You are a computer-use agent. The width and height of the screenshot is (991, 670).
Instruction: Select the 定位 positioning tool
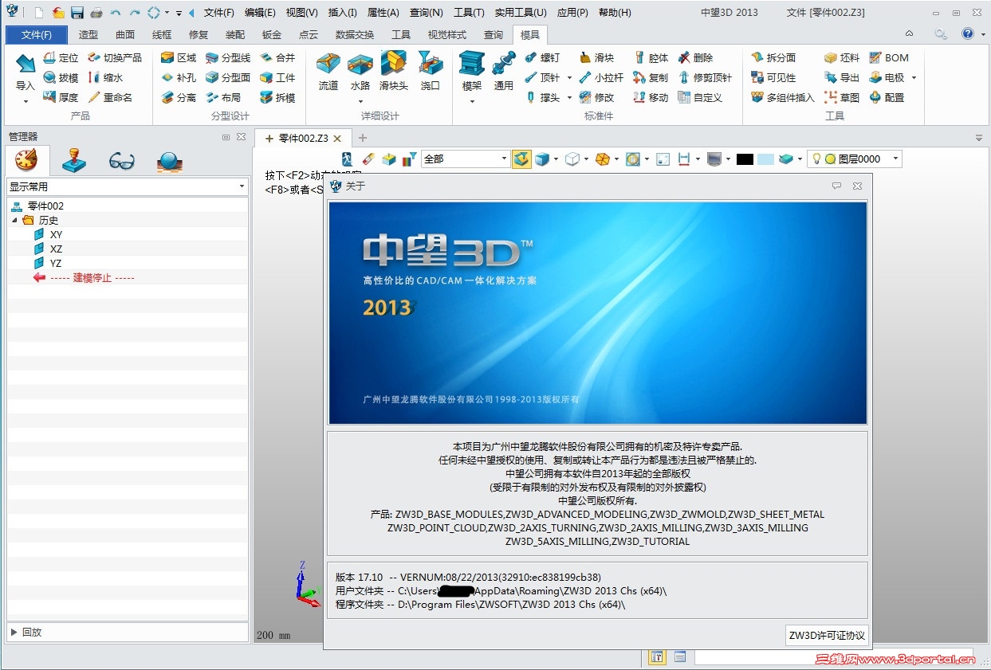pos(61,58)
